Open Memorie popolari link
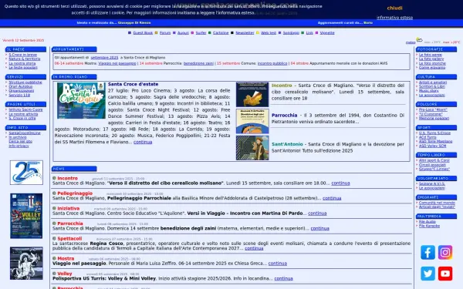This screenshot has width=463, height=289. 434,118
